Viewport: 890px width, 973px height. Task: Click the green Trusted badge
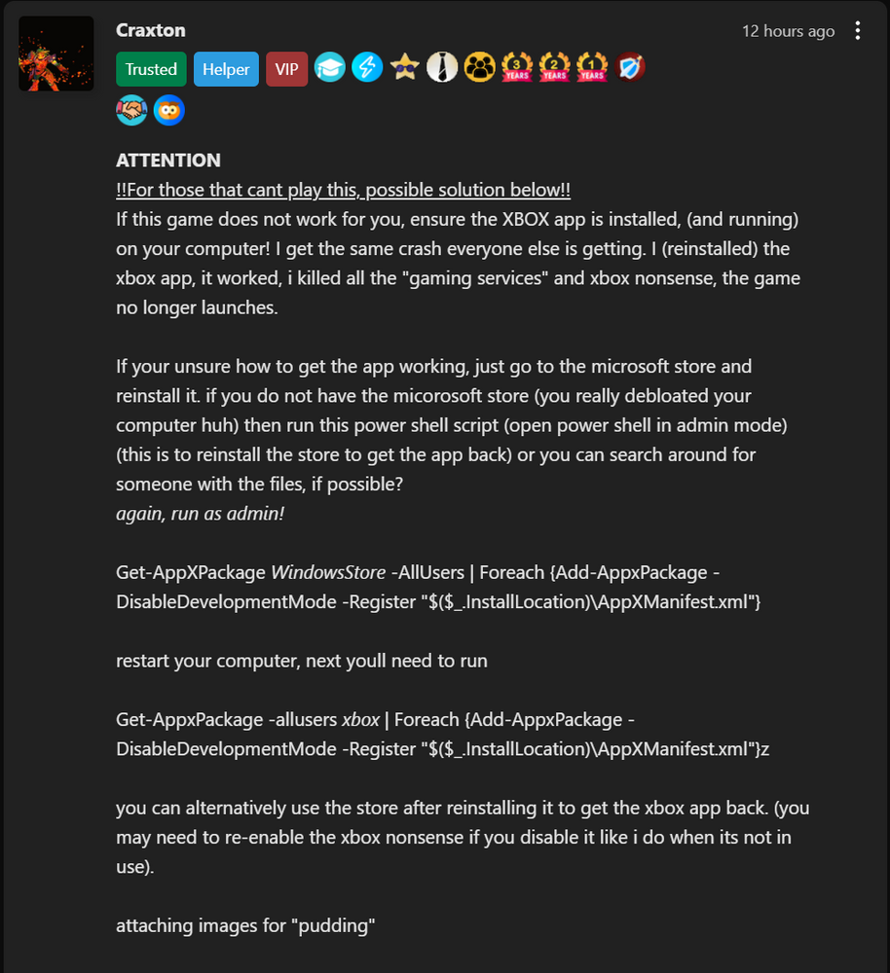coord(151,69)
